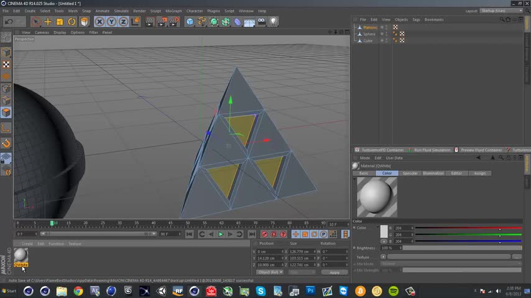
Task: Click the material tag on Platonic
Action: 395,27
